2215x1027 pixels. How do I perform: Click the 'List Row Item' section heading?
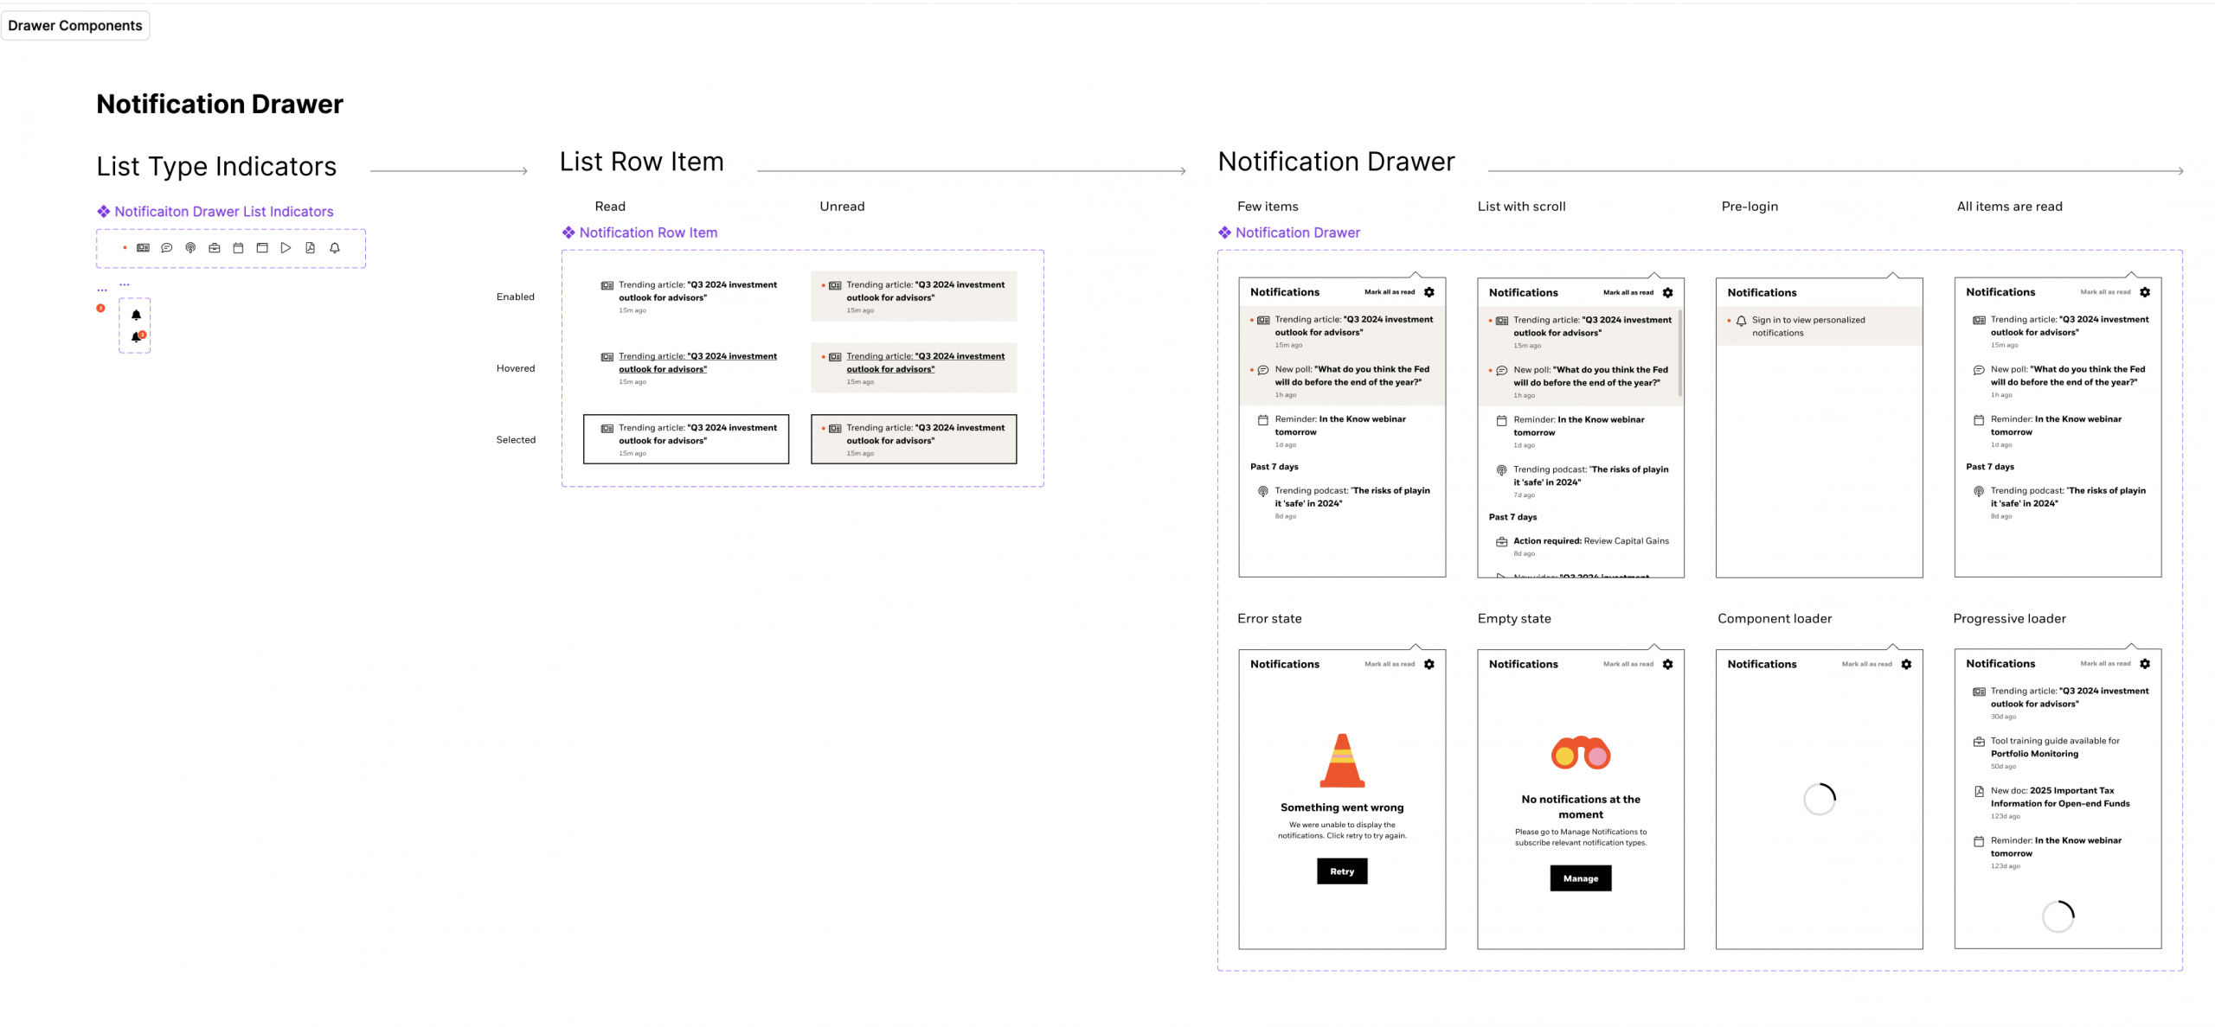tap(642, 162)
